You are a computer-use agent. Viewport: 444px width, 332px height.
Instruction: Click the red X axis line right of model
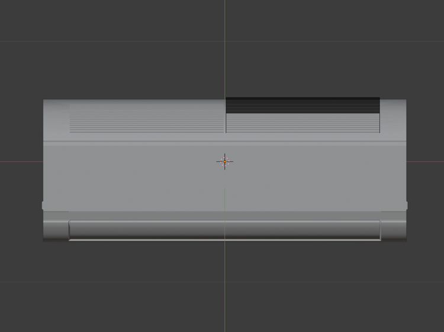coord(425,161)
